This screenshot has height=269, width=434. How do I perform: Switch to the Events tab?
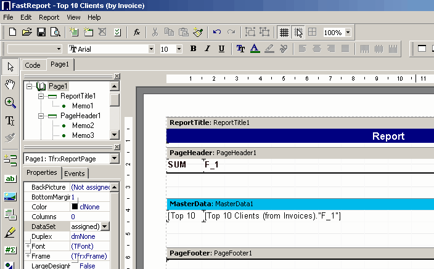pos(75,174)
